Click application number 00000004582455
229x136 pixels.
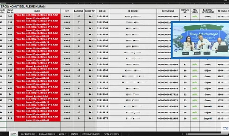coord(168,118)
